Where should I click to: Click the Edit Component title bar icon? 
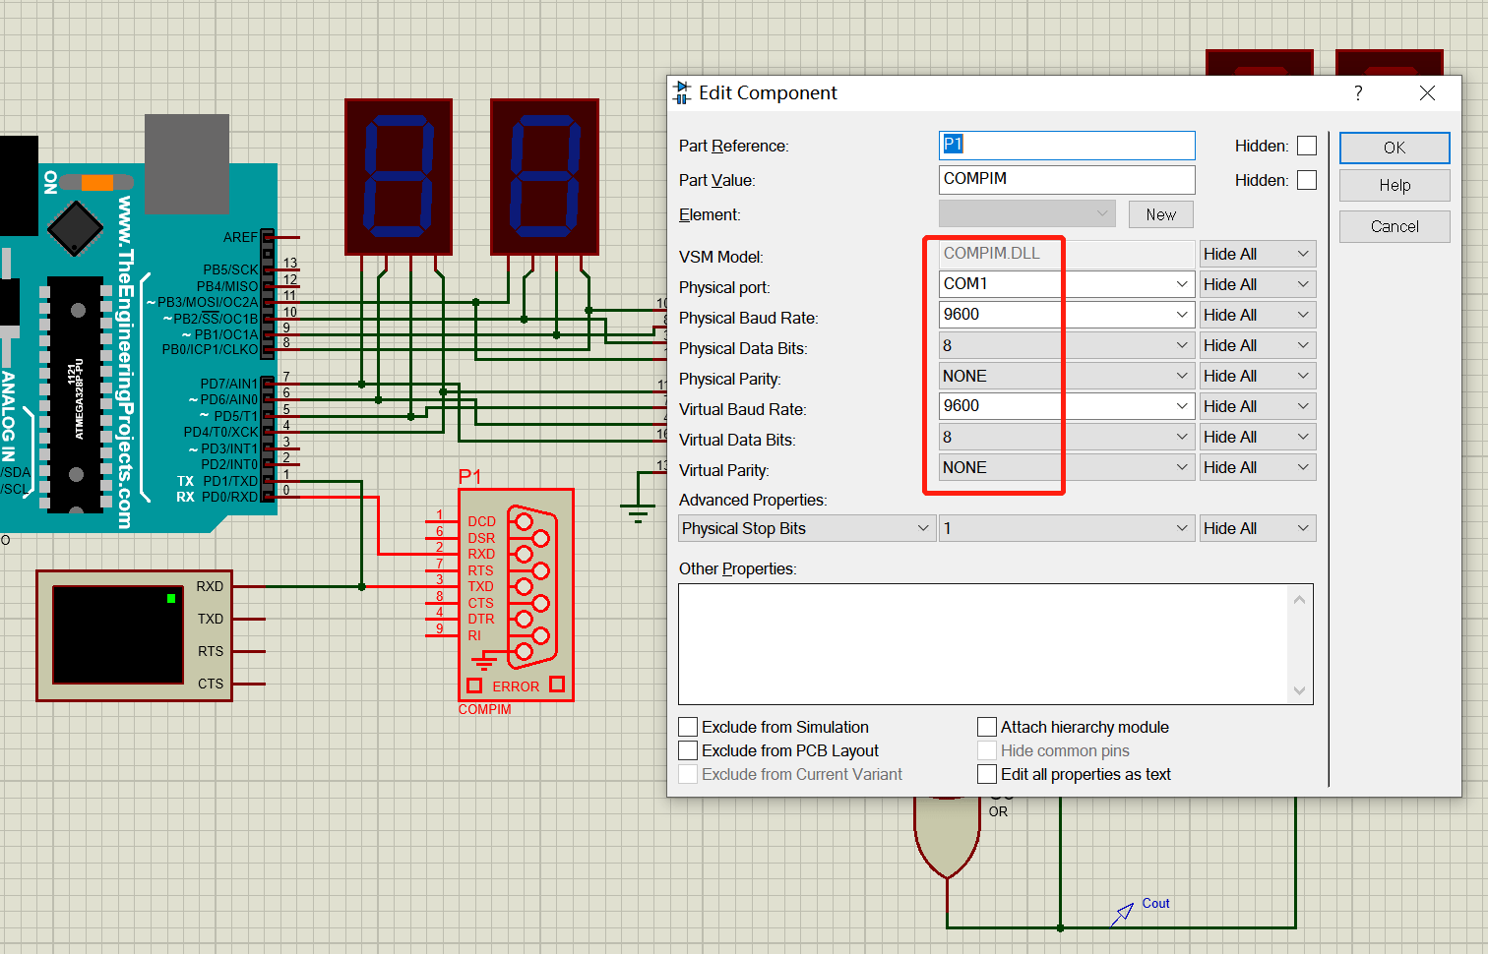[x=682, y=93]
